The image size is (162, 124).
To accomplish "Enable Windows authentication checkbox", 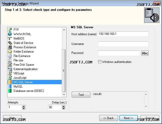I will (x=100, y=62).
